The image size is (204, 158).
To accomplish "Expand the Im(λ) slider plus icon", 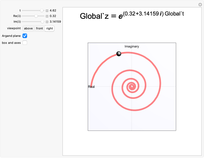I will click(x=47, y=22).
